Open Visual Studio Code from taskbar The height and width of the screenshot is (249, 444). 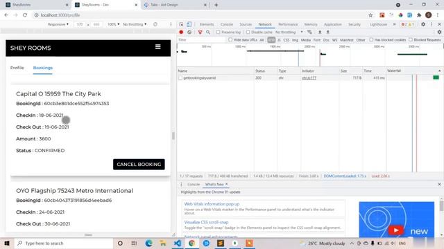coord(178,243)
